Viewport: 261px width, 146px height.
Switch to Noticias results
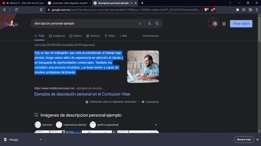point(93,36)
